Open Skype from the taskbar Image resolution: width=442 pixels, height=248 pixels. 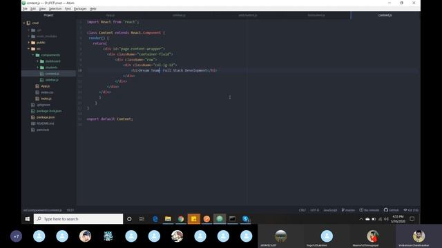point(246,219)
